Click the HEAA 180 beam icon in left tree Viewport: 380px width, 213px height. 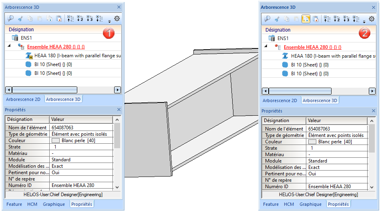coord(29,56)
